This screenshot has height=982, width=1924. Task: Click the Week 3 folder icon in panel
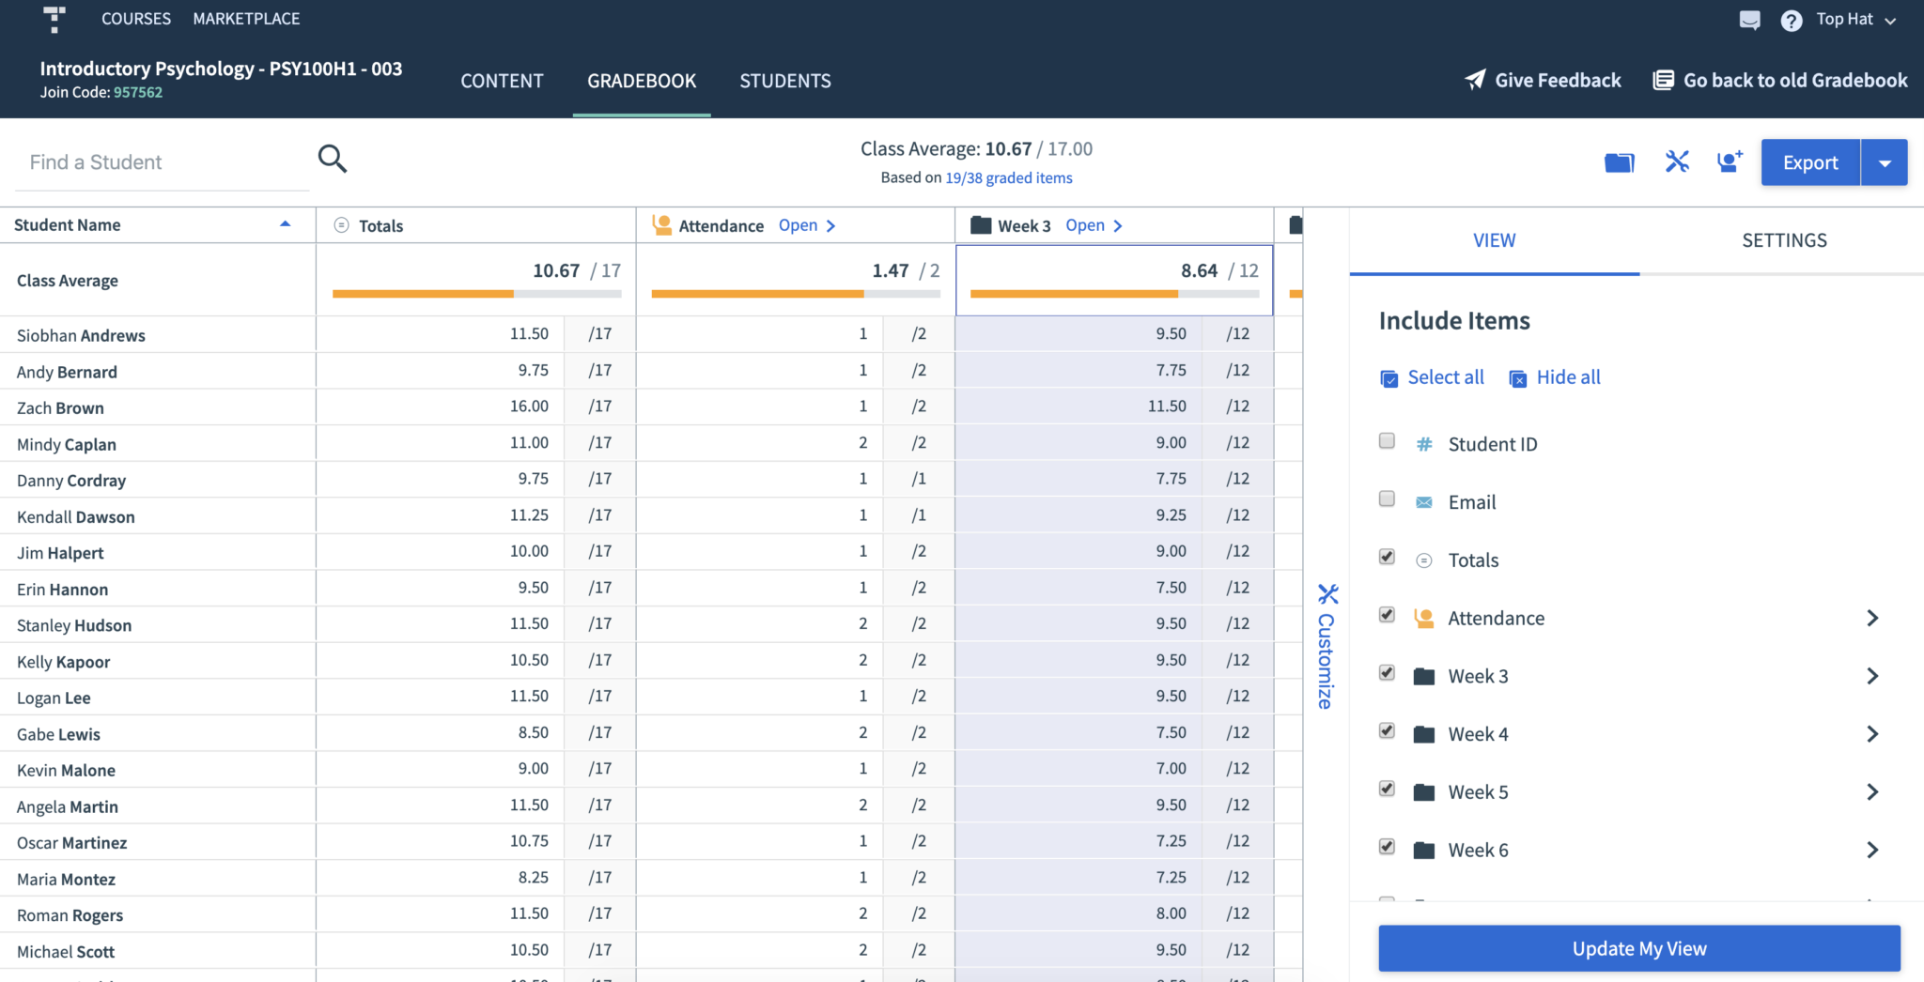click(1424, 676)
